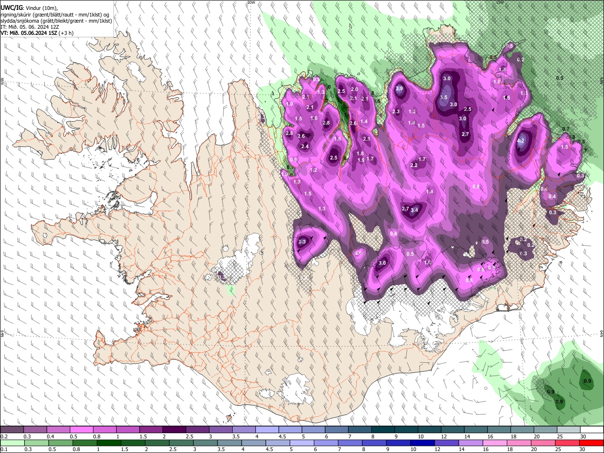The image size is (604, 453).
Task: Click the "0.4" label under the purple legend
Action: [50, 436]
